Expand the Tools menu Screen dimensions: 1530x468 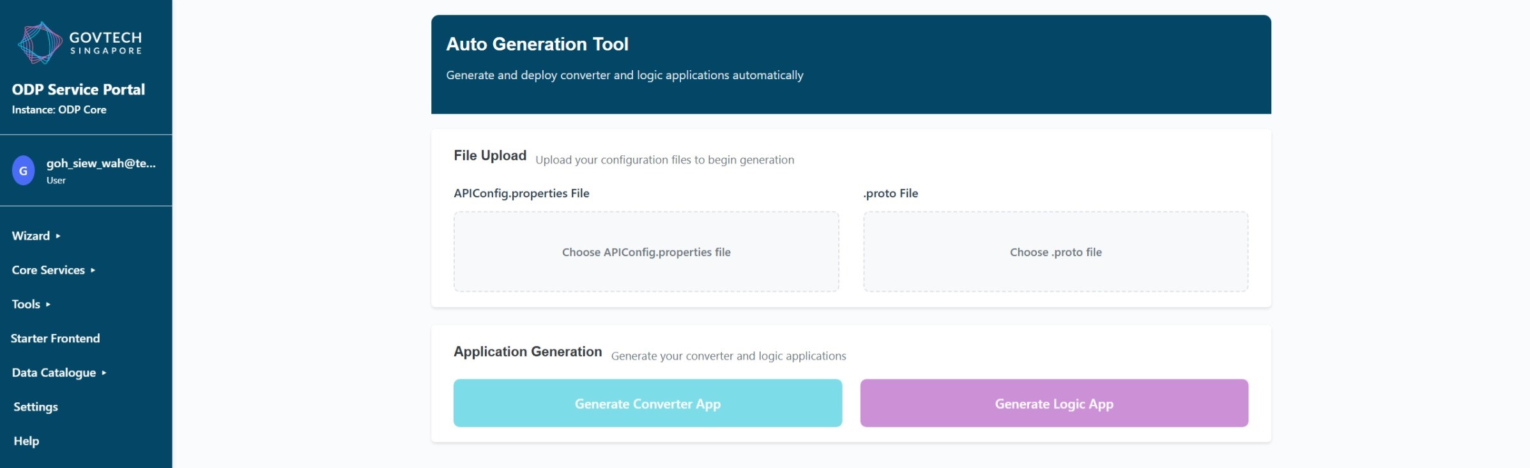pyautogui.click(x=31, y=305)
